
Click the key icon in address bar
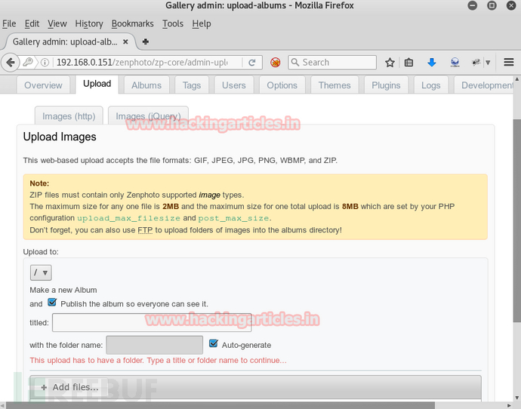[28, 62]
